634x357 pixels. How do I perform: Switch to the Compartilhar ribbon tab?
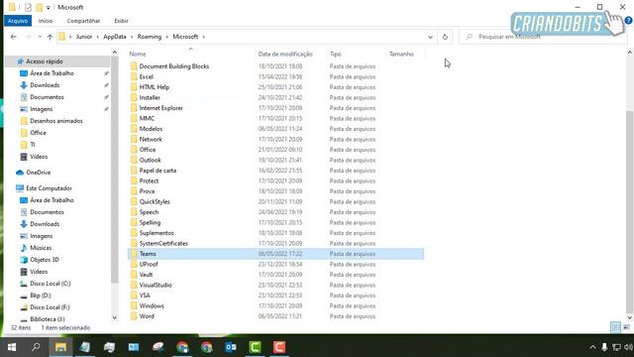coord(83,21)
